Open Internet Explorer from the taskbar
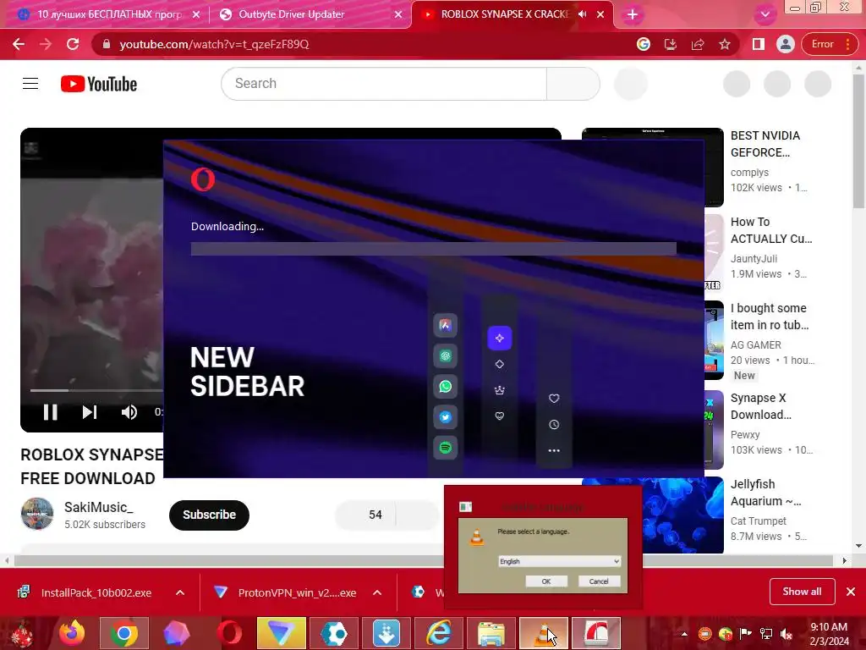866x650 pixels. pos(439,633)
